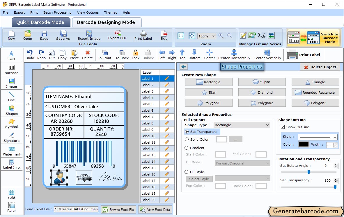Image resolution: width=344 pixels, height=217 pixels.
Task: Click outline Width stepper arrows
Action: click(x=335, y=145)
